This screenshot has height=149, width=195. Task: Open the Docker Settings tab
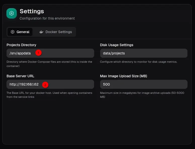[x=56, y=32]
